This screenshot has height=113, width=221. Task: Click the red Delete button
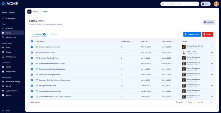coord(208,34)
